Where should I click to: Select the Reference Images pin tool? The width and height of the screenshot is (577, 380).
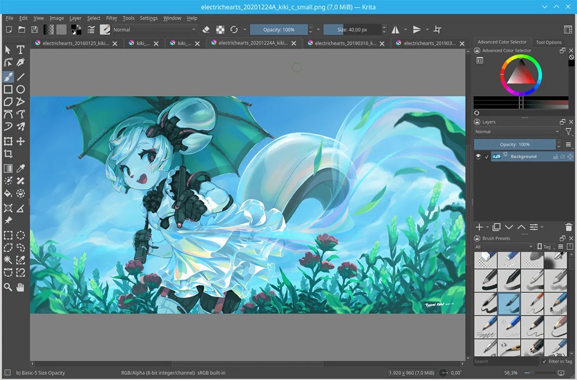pyautogui.click(x=8, y=220)
